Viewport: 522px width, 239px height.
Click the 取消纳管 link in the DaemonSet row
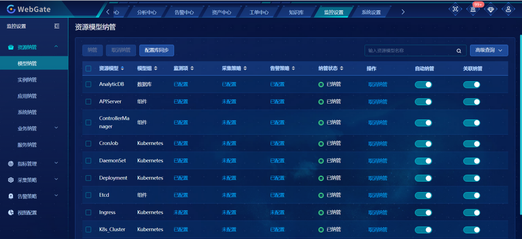[378, 161]
